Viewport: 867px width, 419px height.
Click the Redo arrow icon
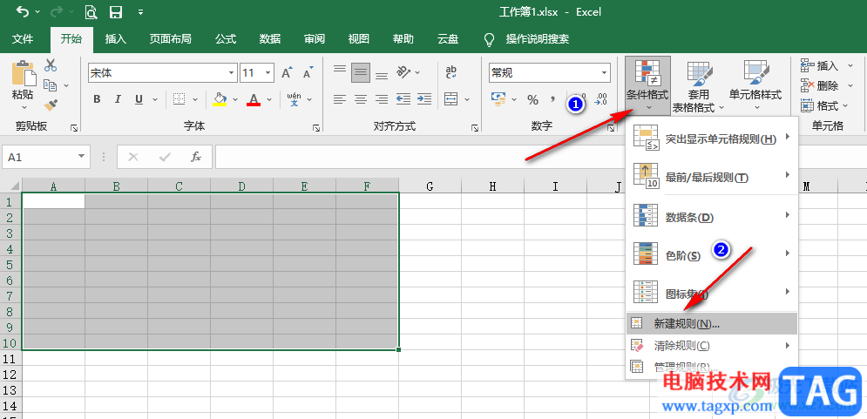(57, 11)
